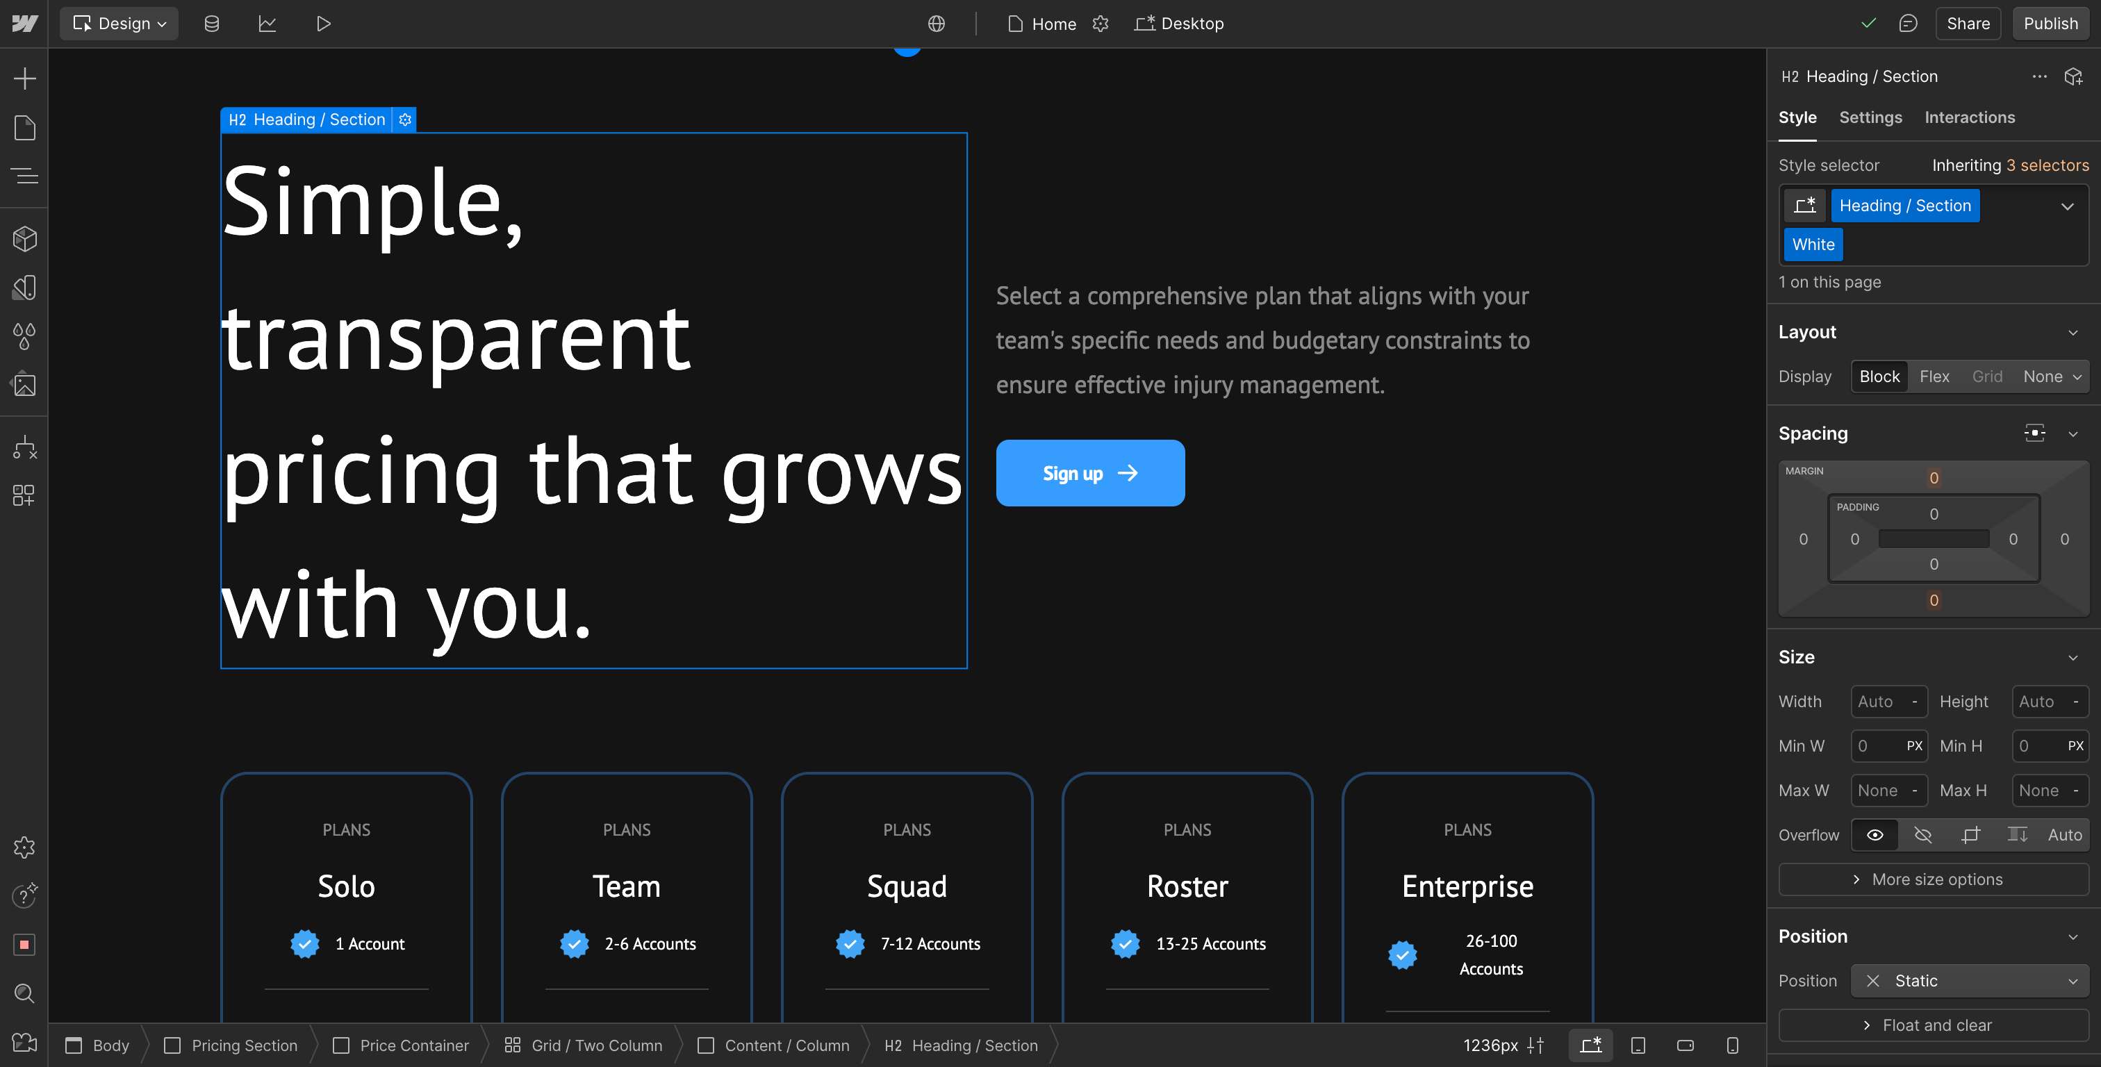Set display to Flex
The image size is (2101, 1067).
click(x=1934, y=376)
